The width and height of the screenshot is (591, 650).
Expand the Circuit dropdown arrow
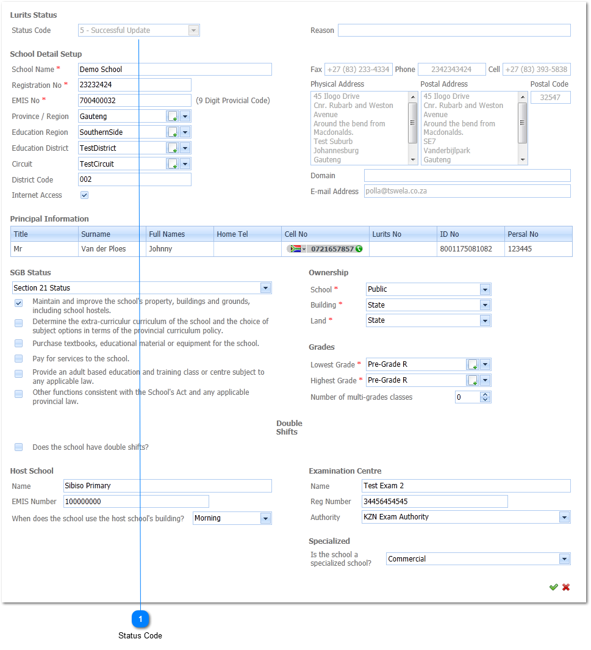coord(185,164)
